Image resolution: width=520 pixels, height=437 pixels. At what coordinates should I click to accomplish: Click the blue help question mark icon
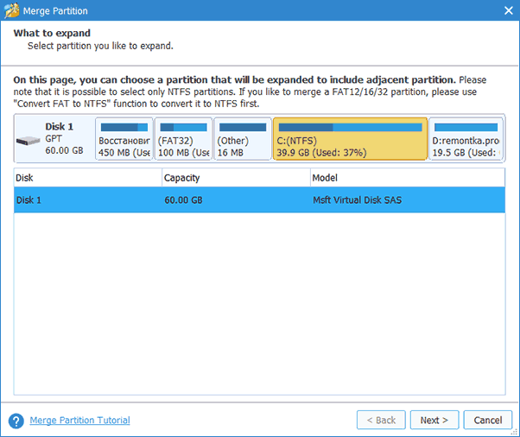16,421
